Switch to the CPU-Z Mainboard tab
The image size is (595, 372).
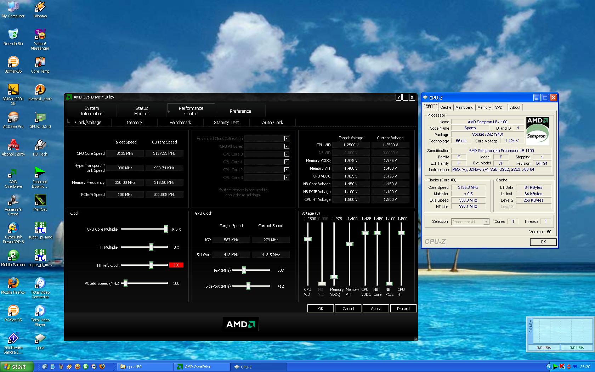coord(464,107)
